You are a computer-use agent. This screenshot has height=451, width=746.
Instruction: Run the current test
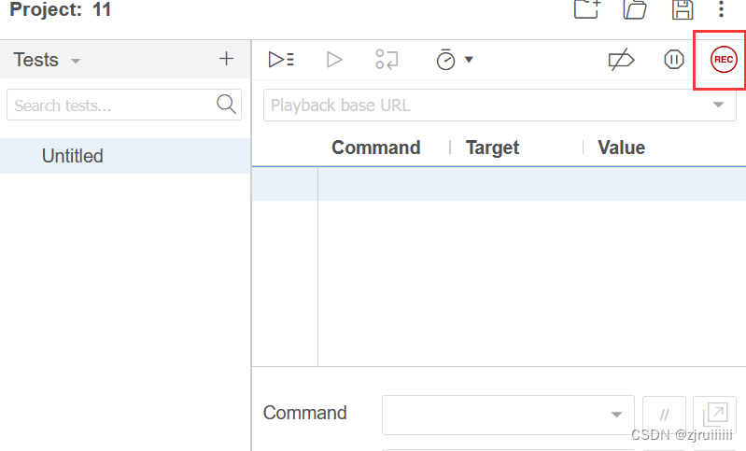[x=334, y=60]
